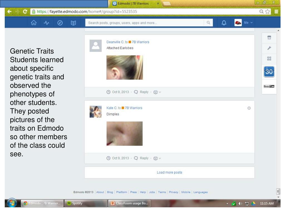Open the Platform footer link
The width and height of the screenshot is (285, 214).
[122, 192]
